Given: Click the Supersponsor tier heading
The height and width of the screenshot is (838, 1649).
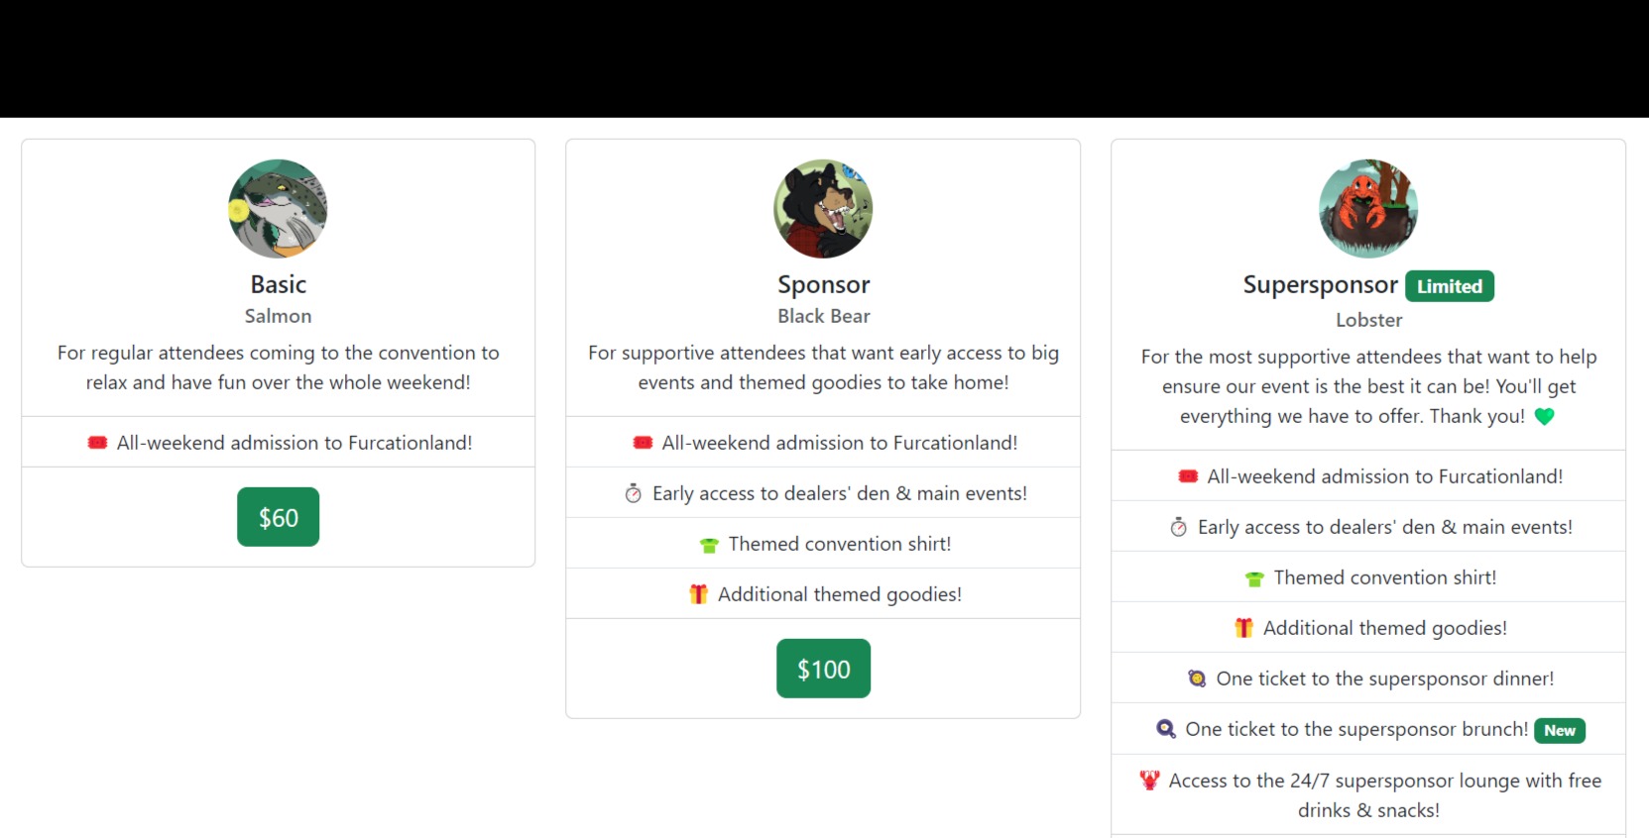Looking at the screenshot, I should pyautogui.click(x=1320, y=285).
